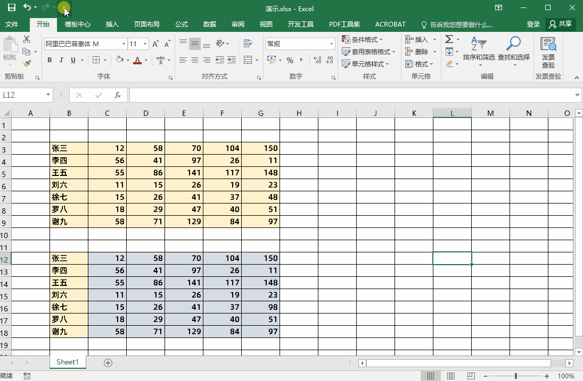Open the Name Box dropdown arrow
Viewport: 583px width, 381px height.
(48, 95)
